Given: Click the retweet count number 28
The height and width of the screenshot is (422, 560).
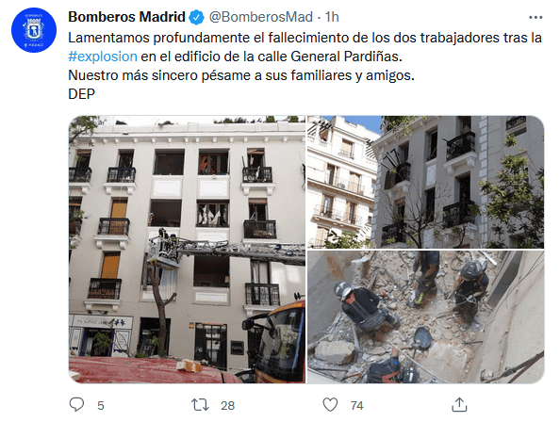Looking at the screenshot, I should [x=227, y=406].
